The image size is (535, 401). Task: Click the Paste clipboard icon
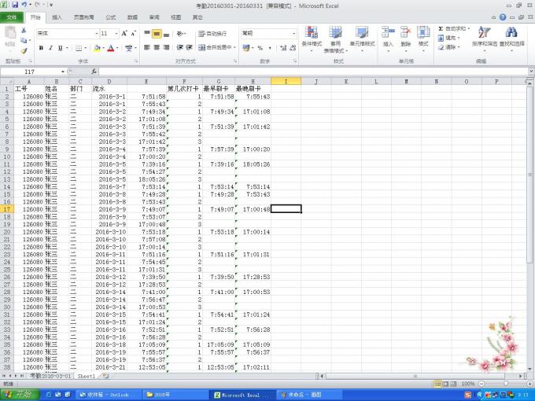point(10,33)
